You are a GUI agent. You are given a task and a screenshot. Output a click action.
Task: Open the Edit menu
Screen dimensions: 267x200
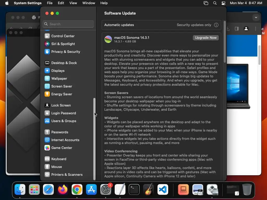(61, 3)
